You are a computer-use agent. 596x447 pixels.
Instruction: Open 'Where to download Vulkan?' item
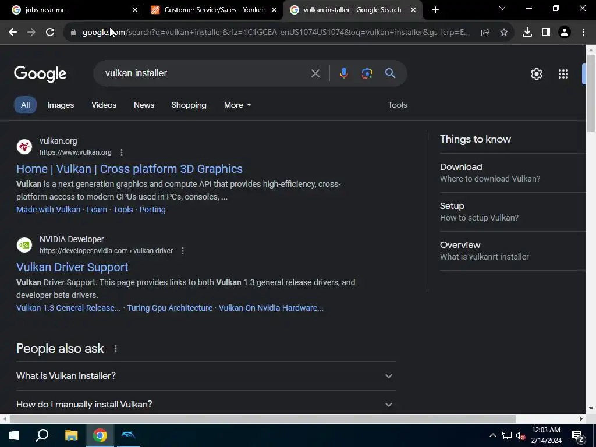click(512, 172)
